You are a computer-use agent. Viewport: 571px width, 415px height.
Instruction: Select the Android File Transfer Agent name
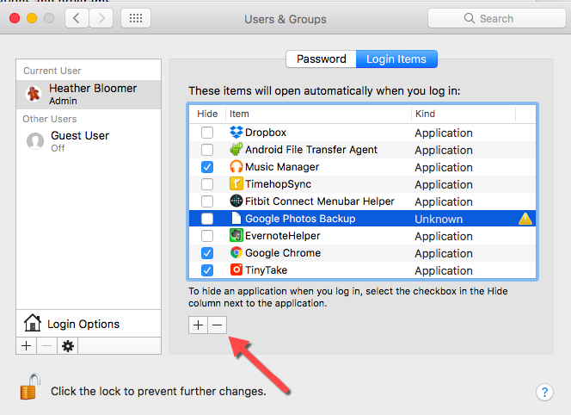[x=311, y=150]
